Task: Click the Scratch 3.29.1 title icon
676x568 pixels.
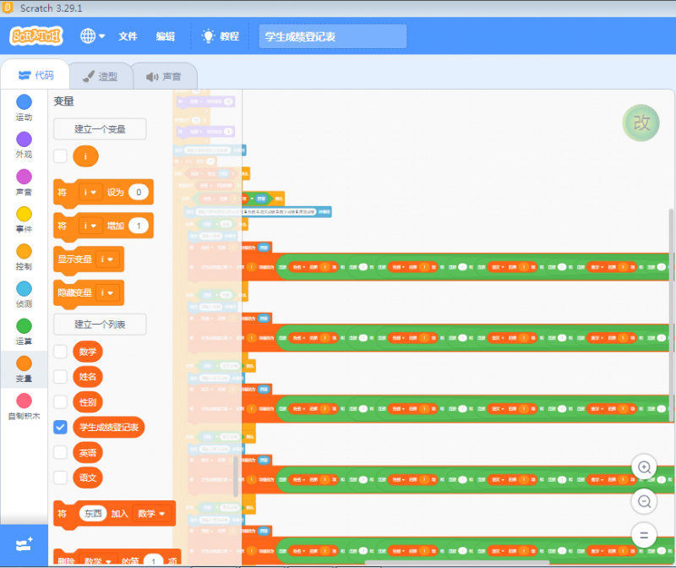Action: tap(8, 8)
